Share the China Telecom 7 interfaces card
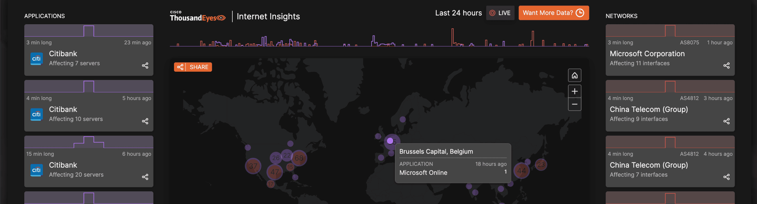Viewport: 757px width, 204px height. click(727, 177)
